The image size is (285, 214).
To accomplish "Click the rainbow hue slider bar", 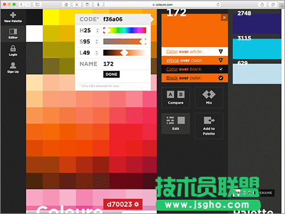I will 125,30.
